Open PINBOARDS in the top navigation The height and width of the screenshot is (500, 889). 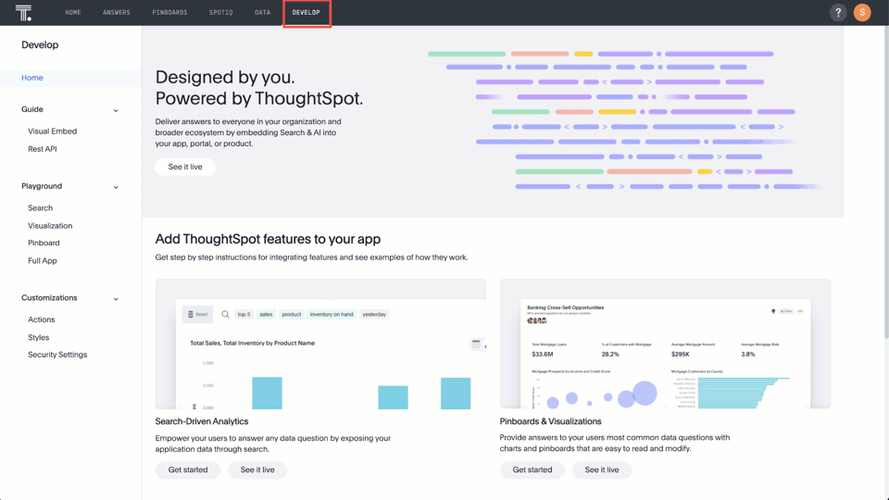[169, 12]
